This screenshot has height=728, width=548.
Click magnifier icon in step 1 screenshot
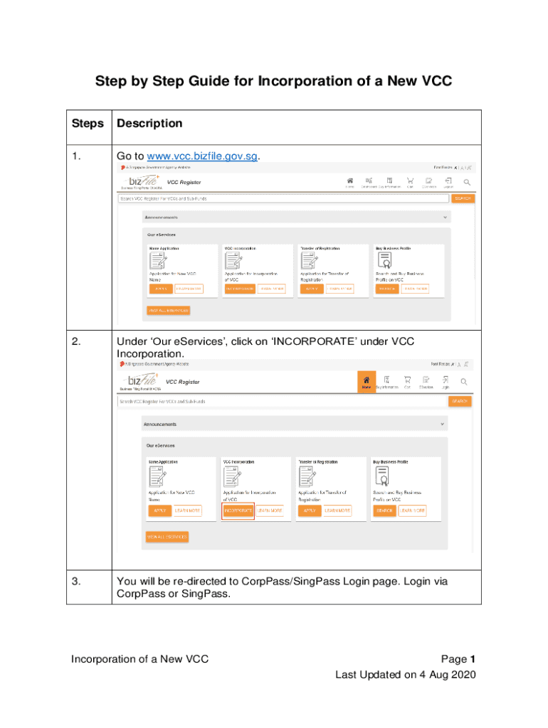coord(468,182)
